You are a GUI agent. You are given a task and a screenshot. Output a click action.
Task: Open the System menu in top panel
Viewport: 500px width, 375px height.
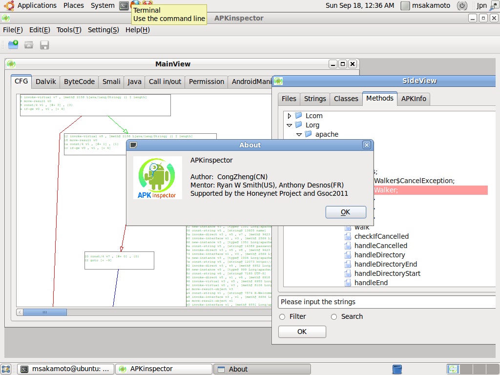(103, 5)
